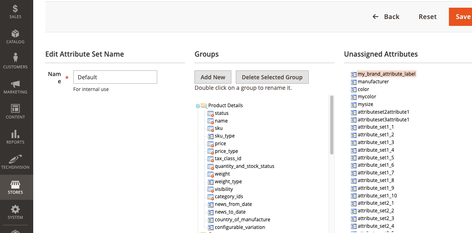Collapse the Product Details group

198,106
